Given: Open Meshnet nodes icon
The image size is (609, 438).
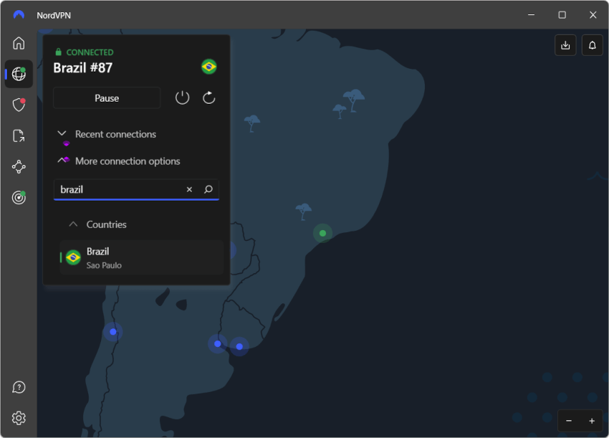Looking at the screenshot, I should [19, 167].
